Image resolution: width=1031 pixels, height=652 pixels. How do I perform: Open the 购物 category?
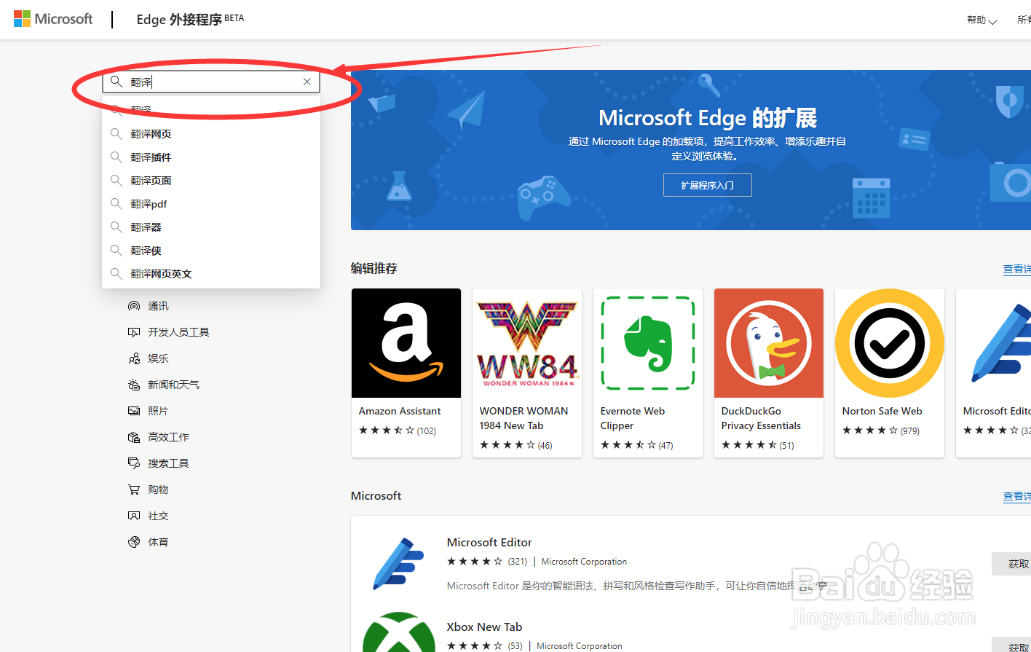point(158,490)
